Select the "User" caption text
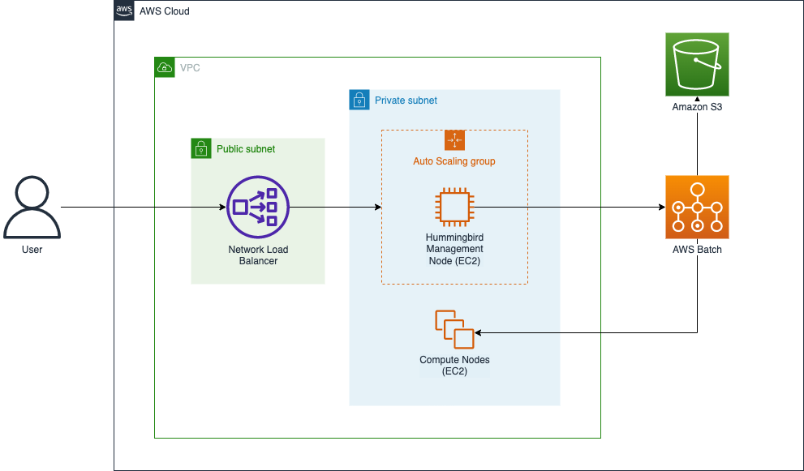 coord(32,250)
